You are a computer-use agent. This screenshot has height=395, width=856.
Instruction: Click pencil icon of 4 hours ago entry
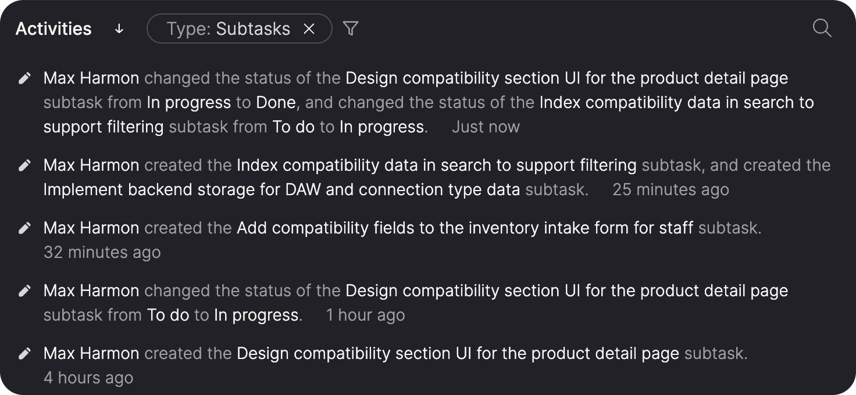click(24, 354)
